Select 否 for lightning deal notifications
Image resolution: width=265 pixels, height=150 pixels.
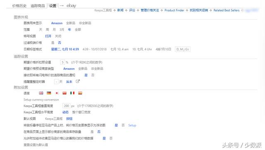coord(93,75)
